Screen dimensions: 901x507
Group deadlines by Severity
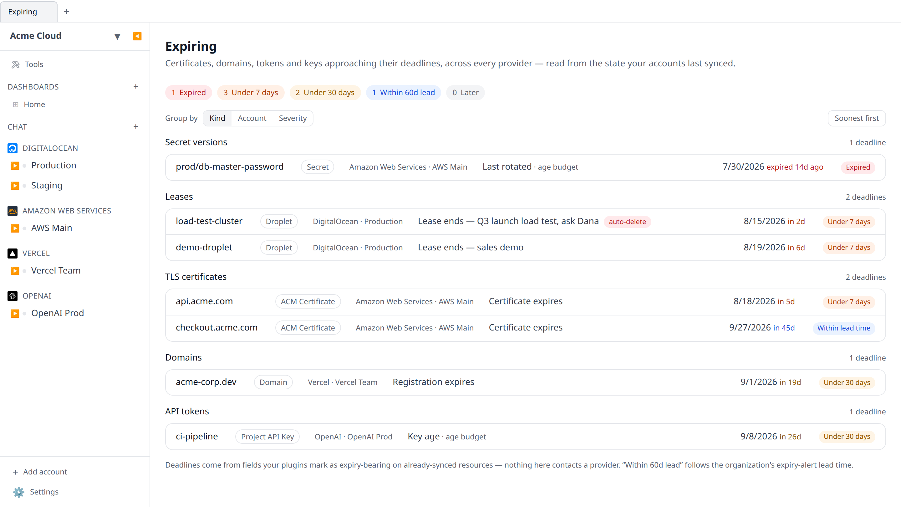tap(293, 118)
